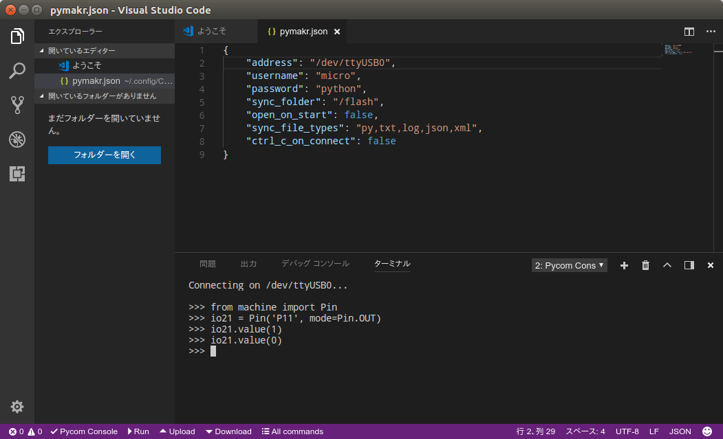Viewport: 723px width, 439px height.
Task: Click the "/flash" sync_folder value
Action: (356, 102)
